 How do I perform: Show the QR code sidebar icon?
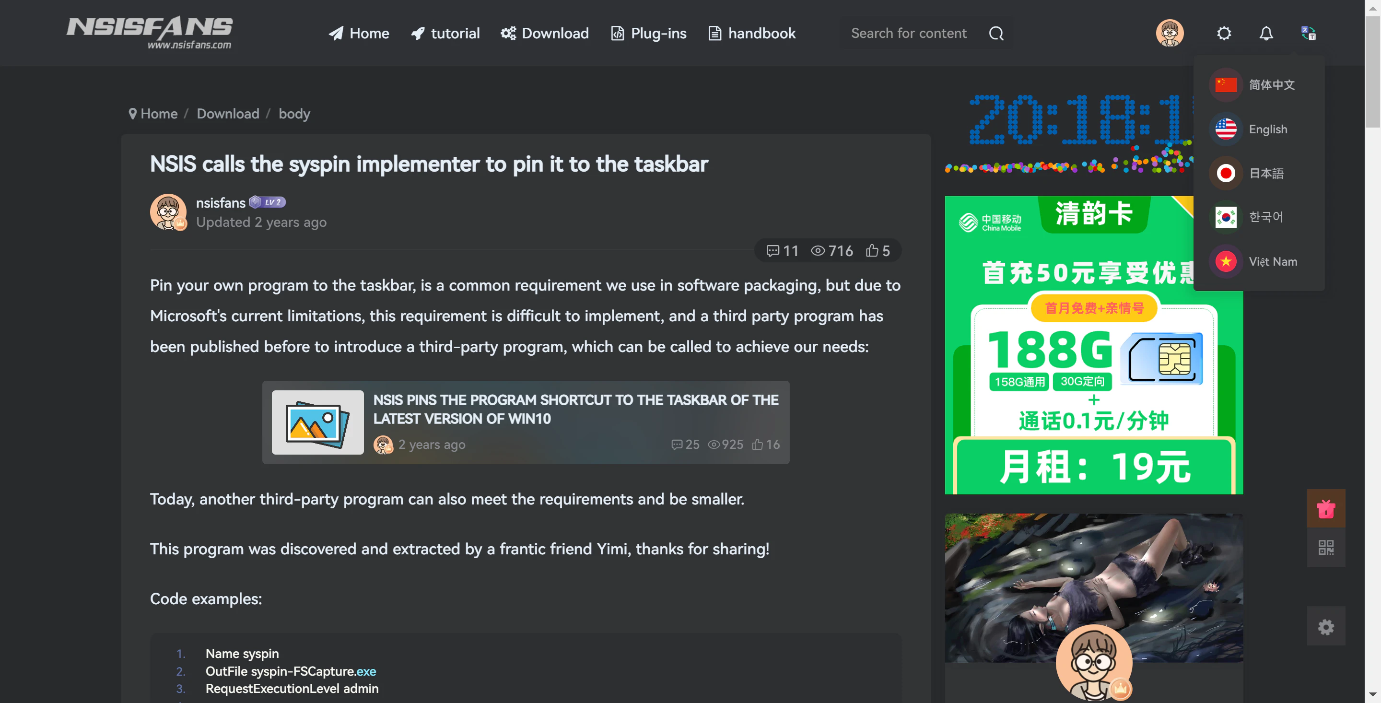point(1325,547)
